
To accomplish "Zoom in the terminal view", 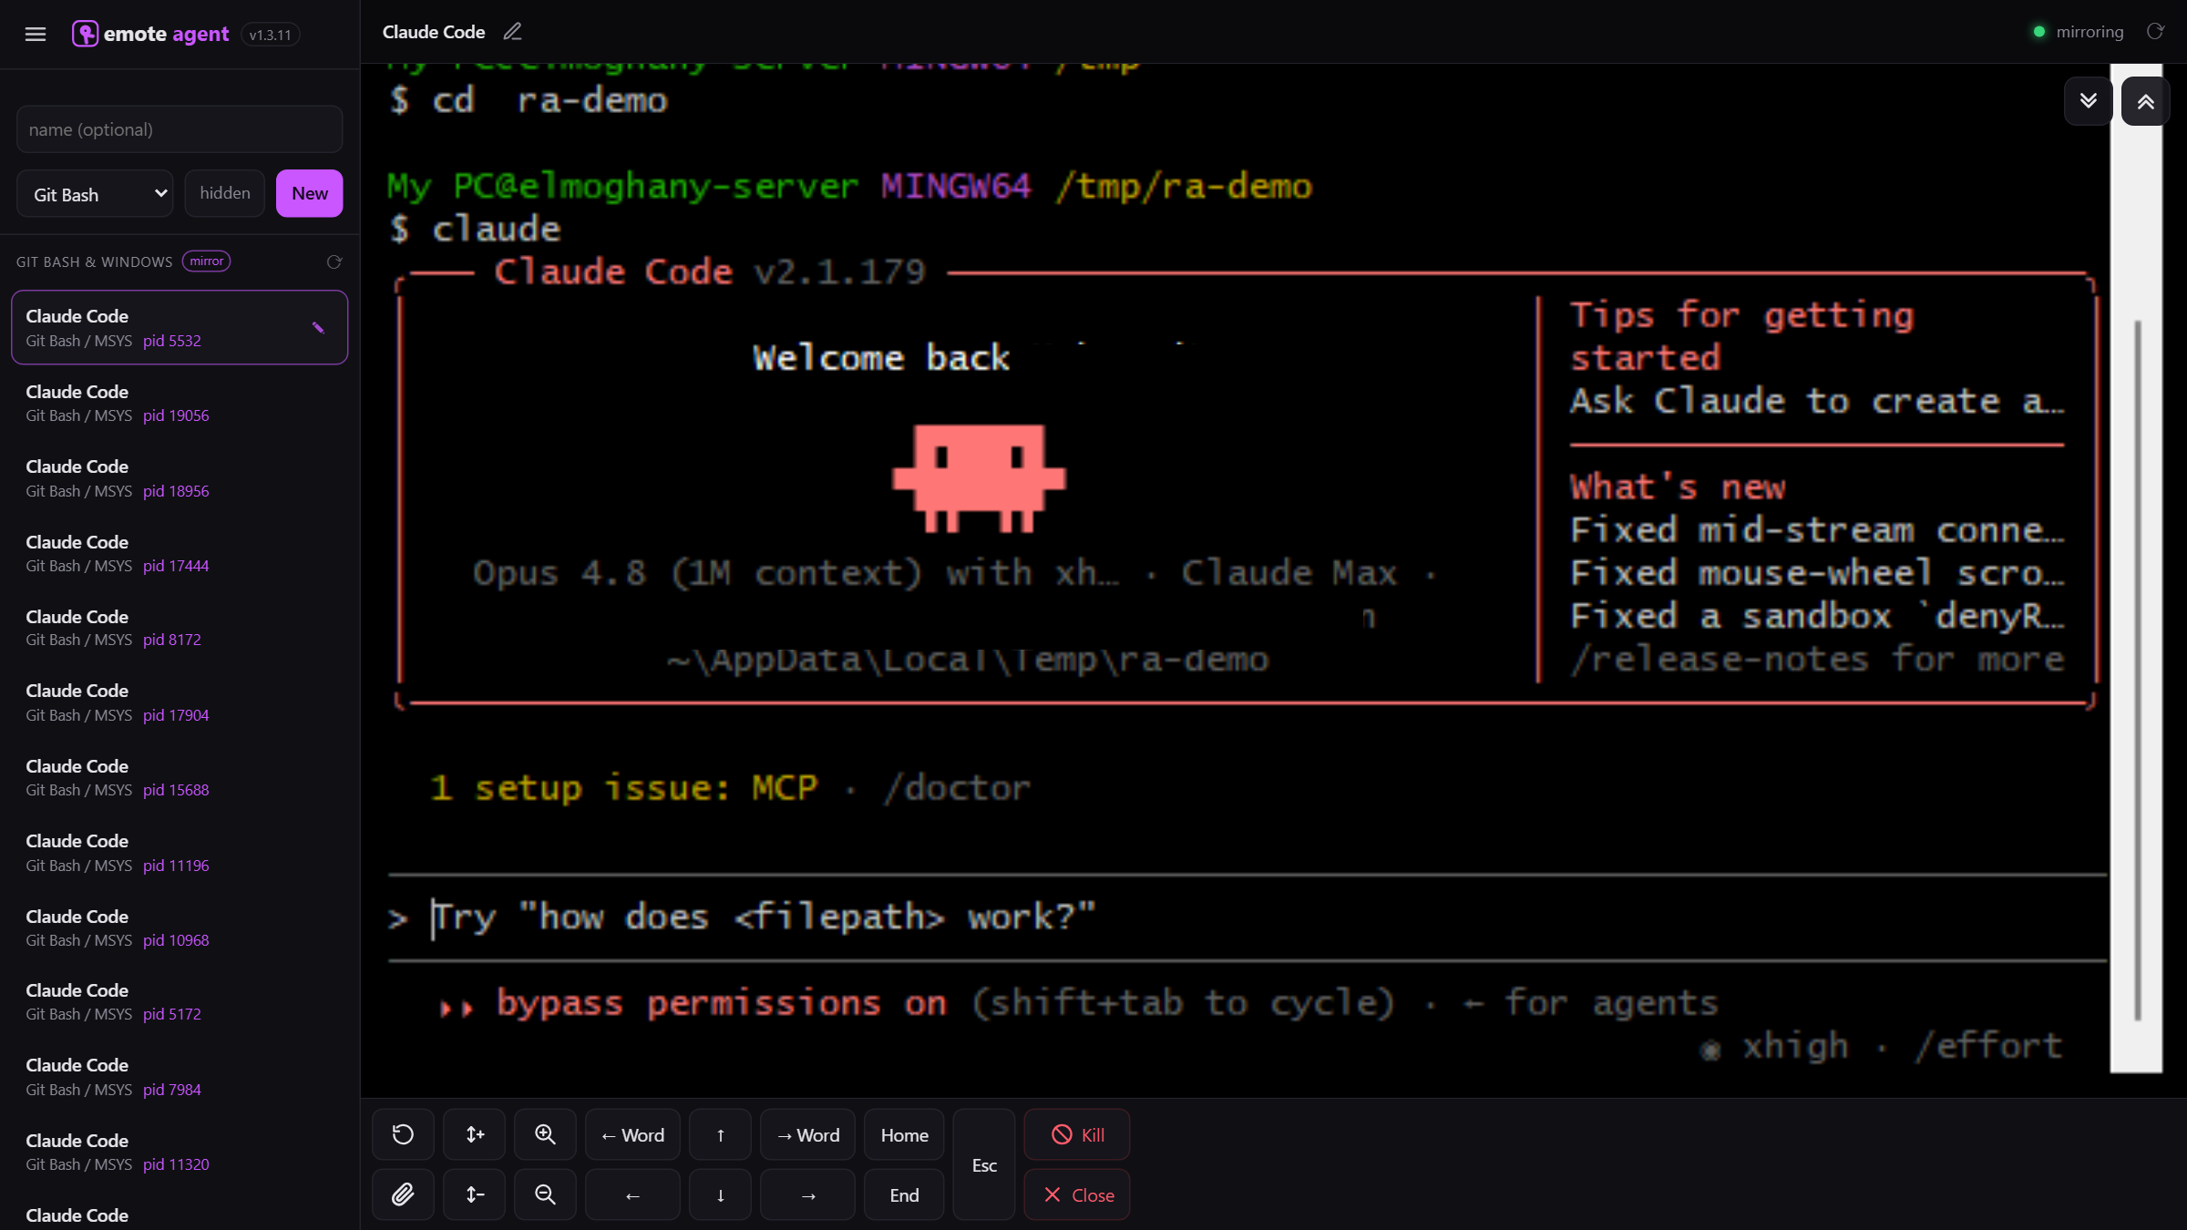I will [x=545, y=1134].
